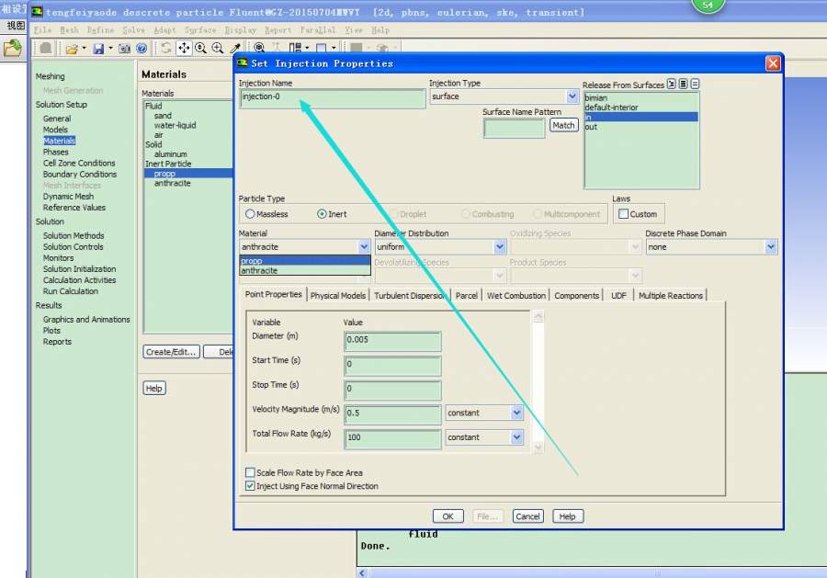Click the Save (floppy disk) toolbar icon
This screenshot has height=578, width=827.
pyautogui.click(x=98, y=49)
